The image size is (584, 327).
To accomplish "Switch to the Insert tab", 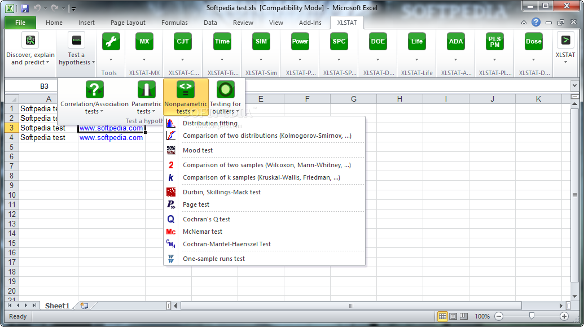I will click(86, 23).
